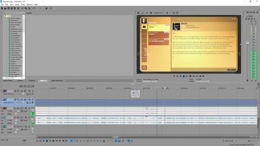This screenshot has height=146, width=260.
Task: Select the Color Curves effect
Action: (x=15, y=49)
